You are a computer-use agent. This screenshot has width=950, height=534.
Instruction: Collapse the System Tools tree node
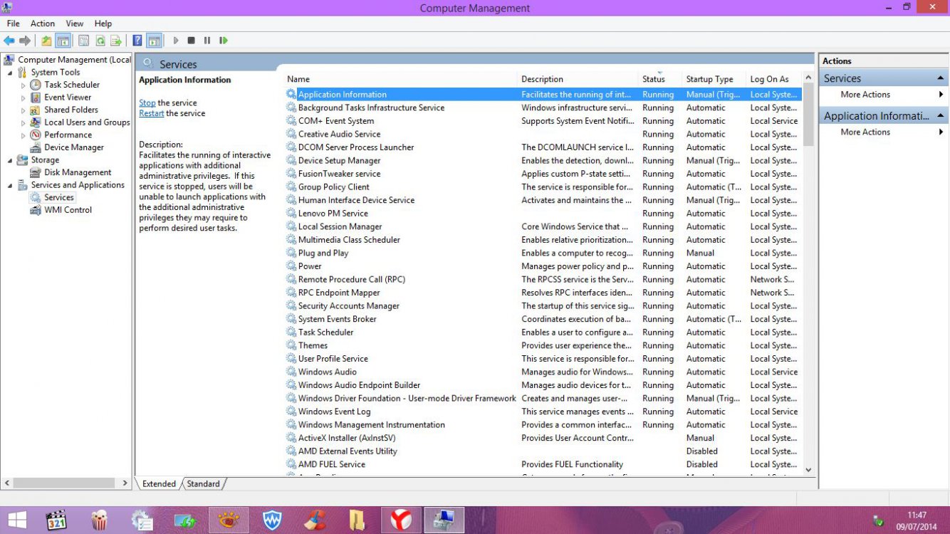pos(10,73)
